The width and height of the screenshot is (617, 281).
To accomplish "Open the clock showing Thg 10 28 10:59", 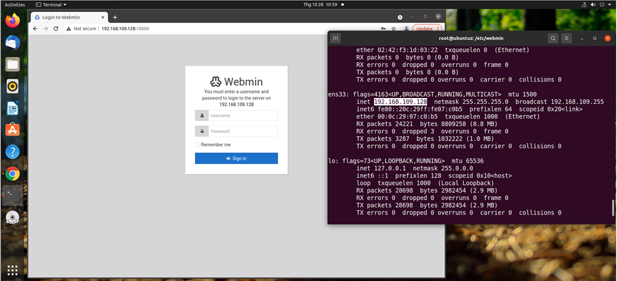I will coord(320,4).
